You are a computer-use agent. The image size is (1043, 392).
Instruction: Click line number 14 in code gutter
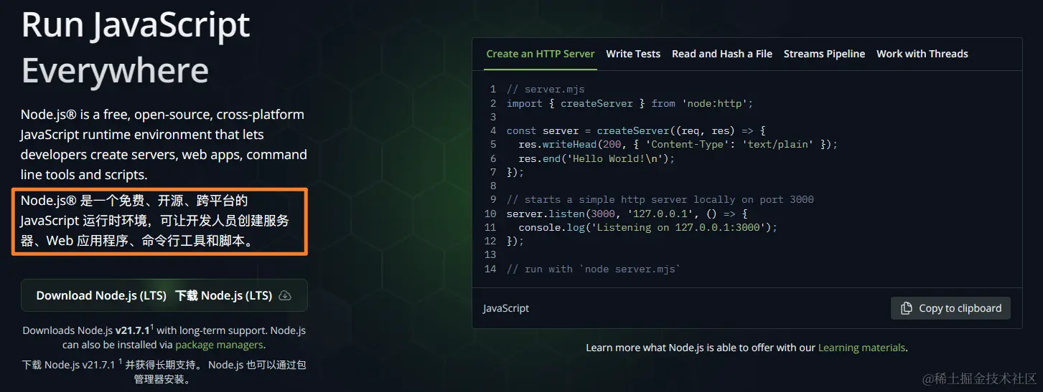(490, 269)
